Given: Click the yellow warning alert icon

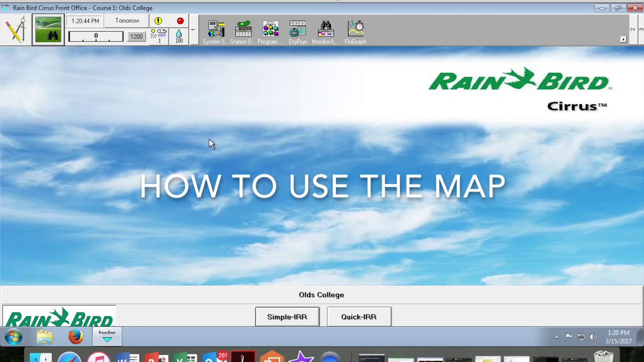Looking at the screenshot, I should pyautogui.click(x=158, y=21).
